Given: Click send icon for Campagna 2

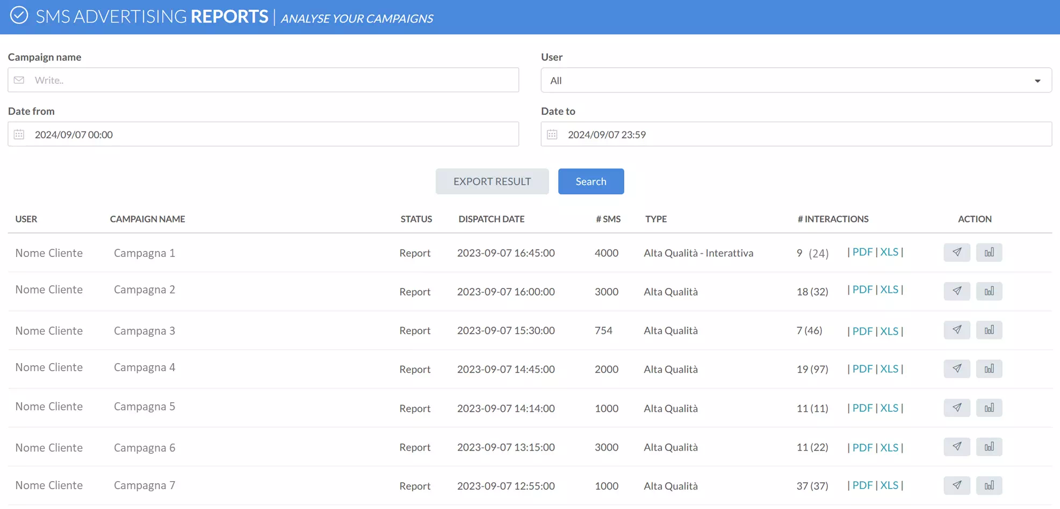Looking at the screenshot, I should [957, 291].
